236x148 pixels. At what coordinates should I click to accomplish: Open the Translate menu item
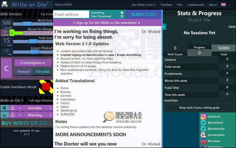[166, 5]
